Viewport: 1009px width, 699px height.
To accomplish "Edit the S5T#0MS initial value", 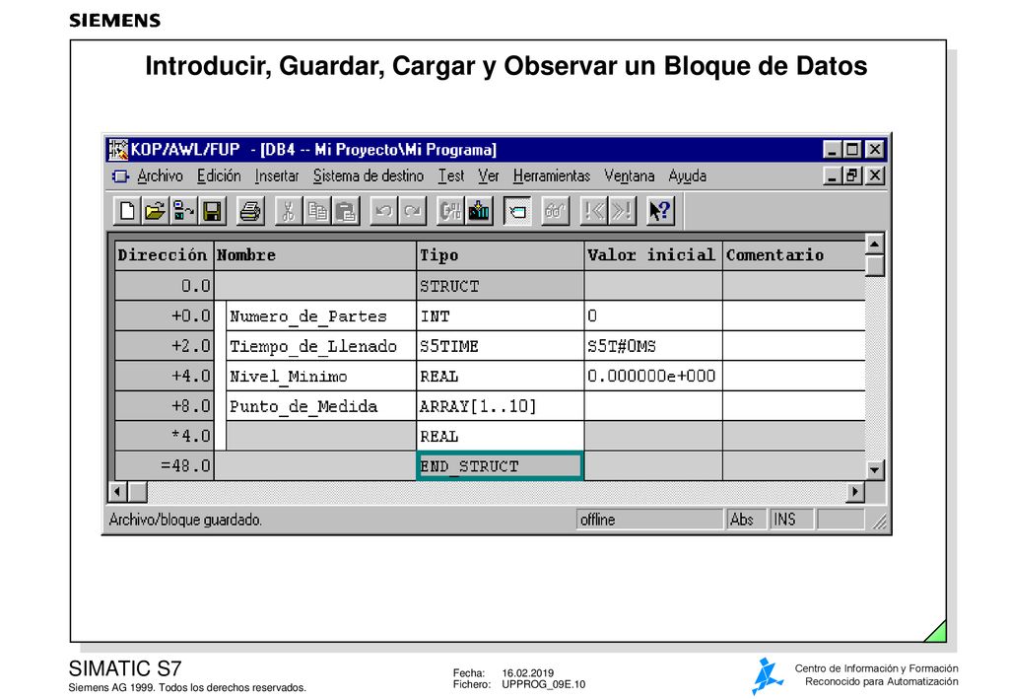I will [653, 346].
